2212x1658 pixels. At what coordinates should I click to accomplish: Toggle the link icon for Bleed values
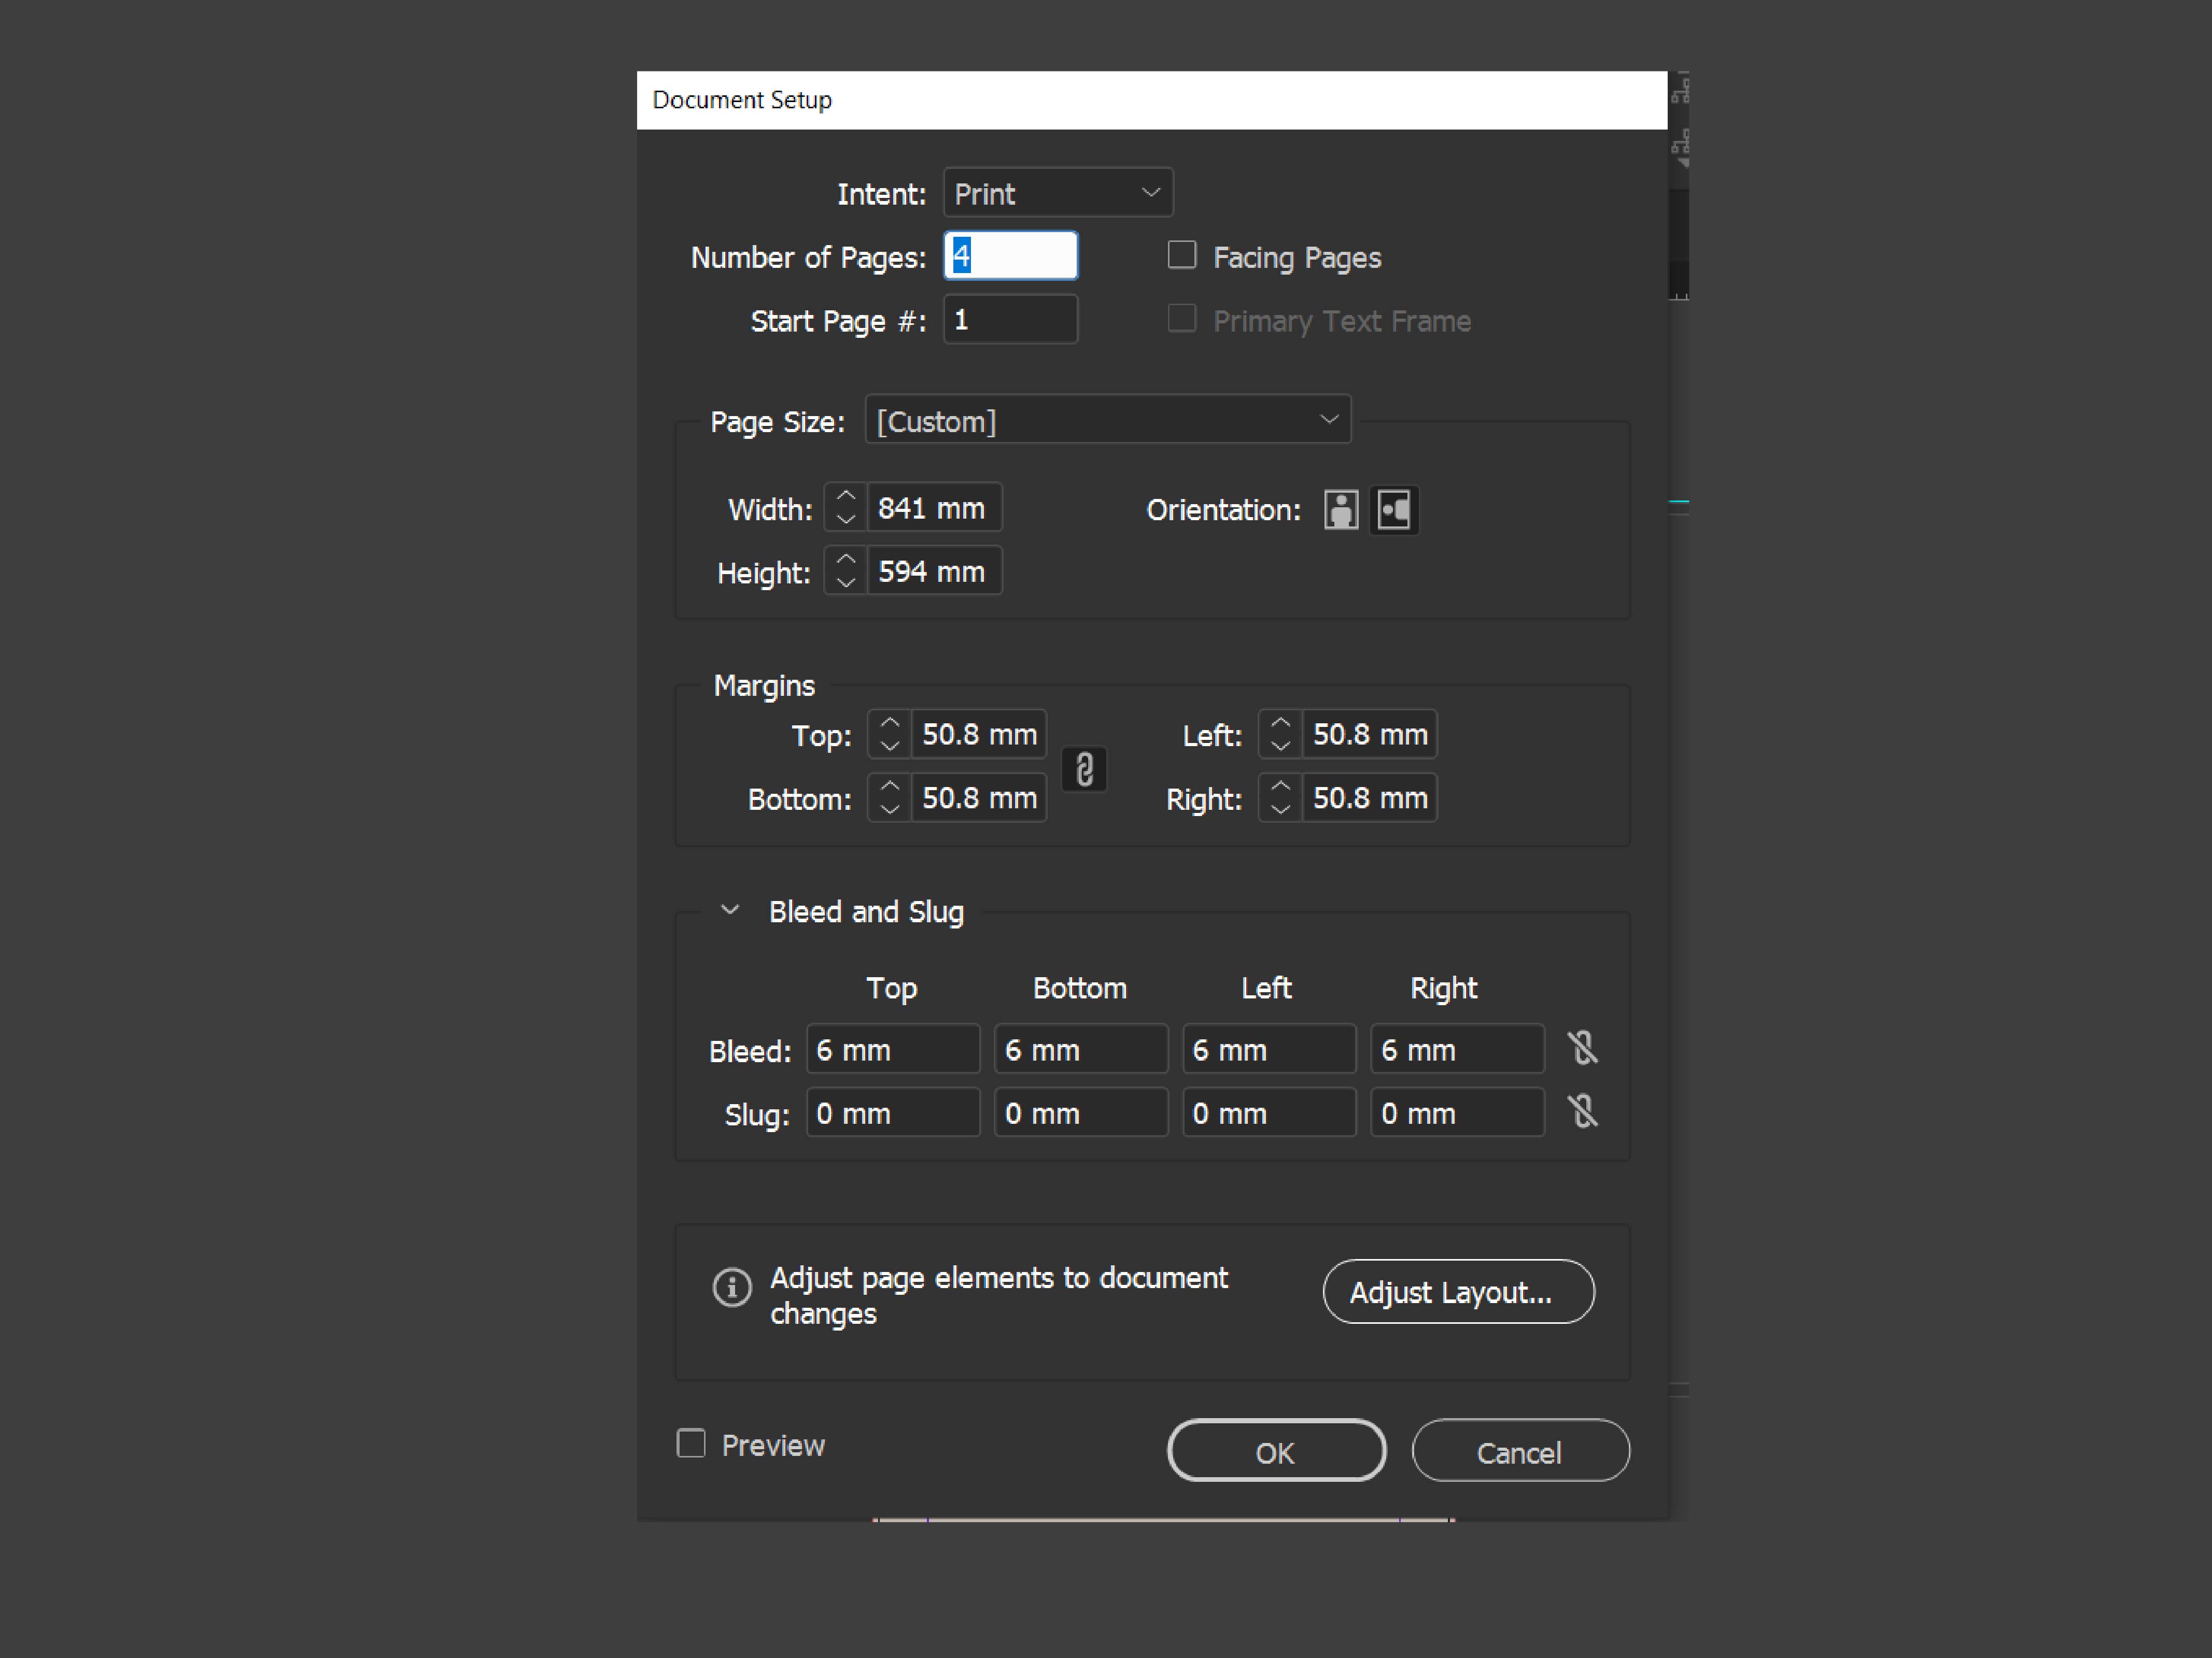(1583, 1048)
